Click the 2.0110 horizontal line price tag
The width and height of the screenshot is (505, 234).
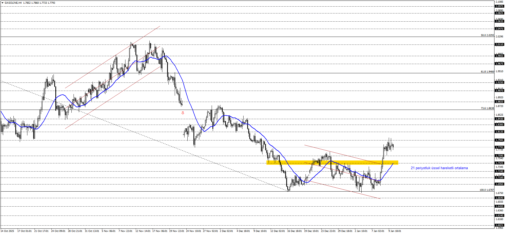tap(499, 45)
